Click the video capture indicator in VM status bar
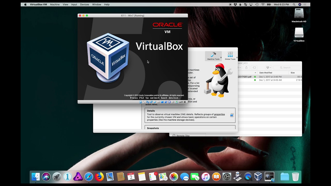 click(166, 102)
